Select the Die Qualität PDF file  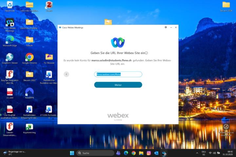coord(10,112)
